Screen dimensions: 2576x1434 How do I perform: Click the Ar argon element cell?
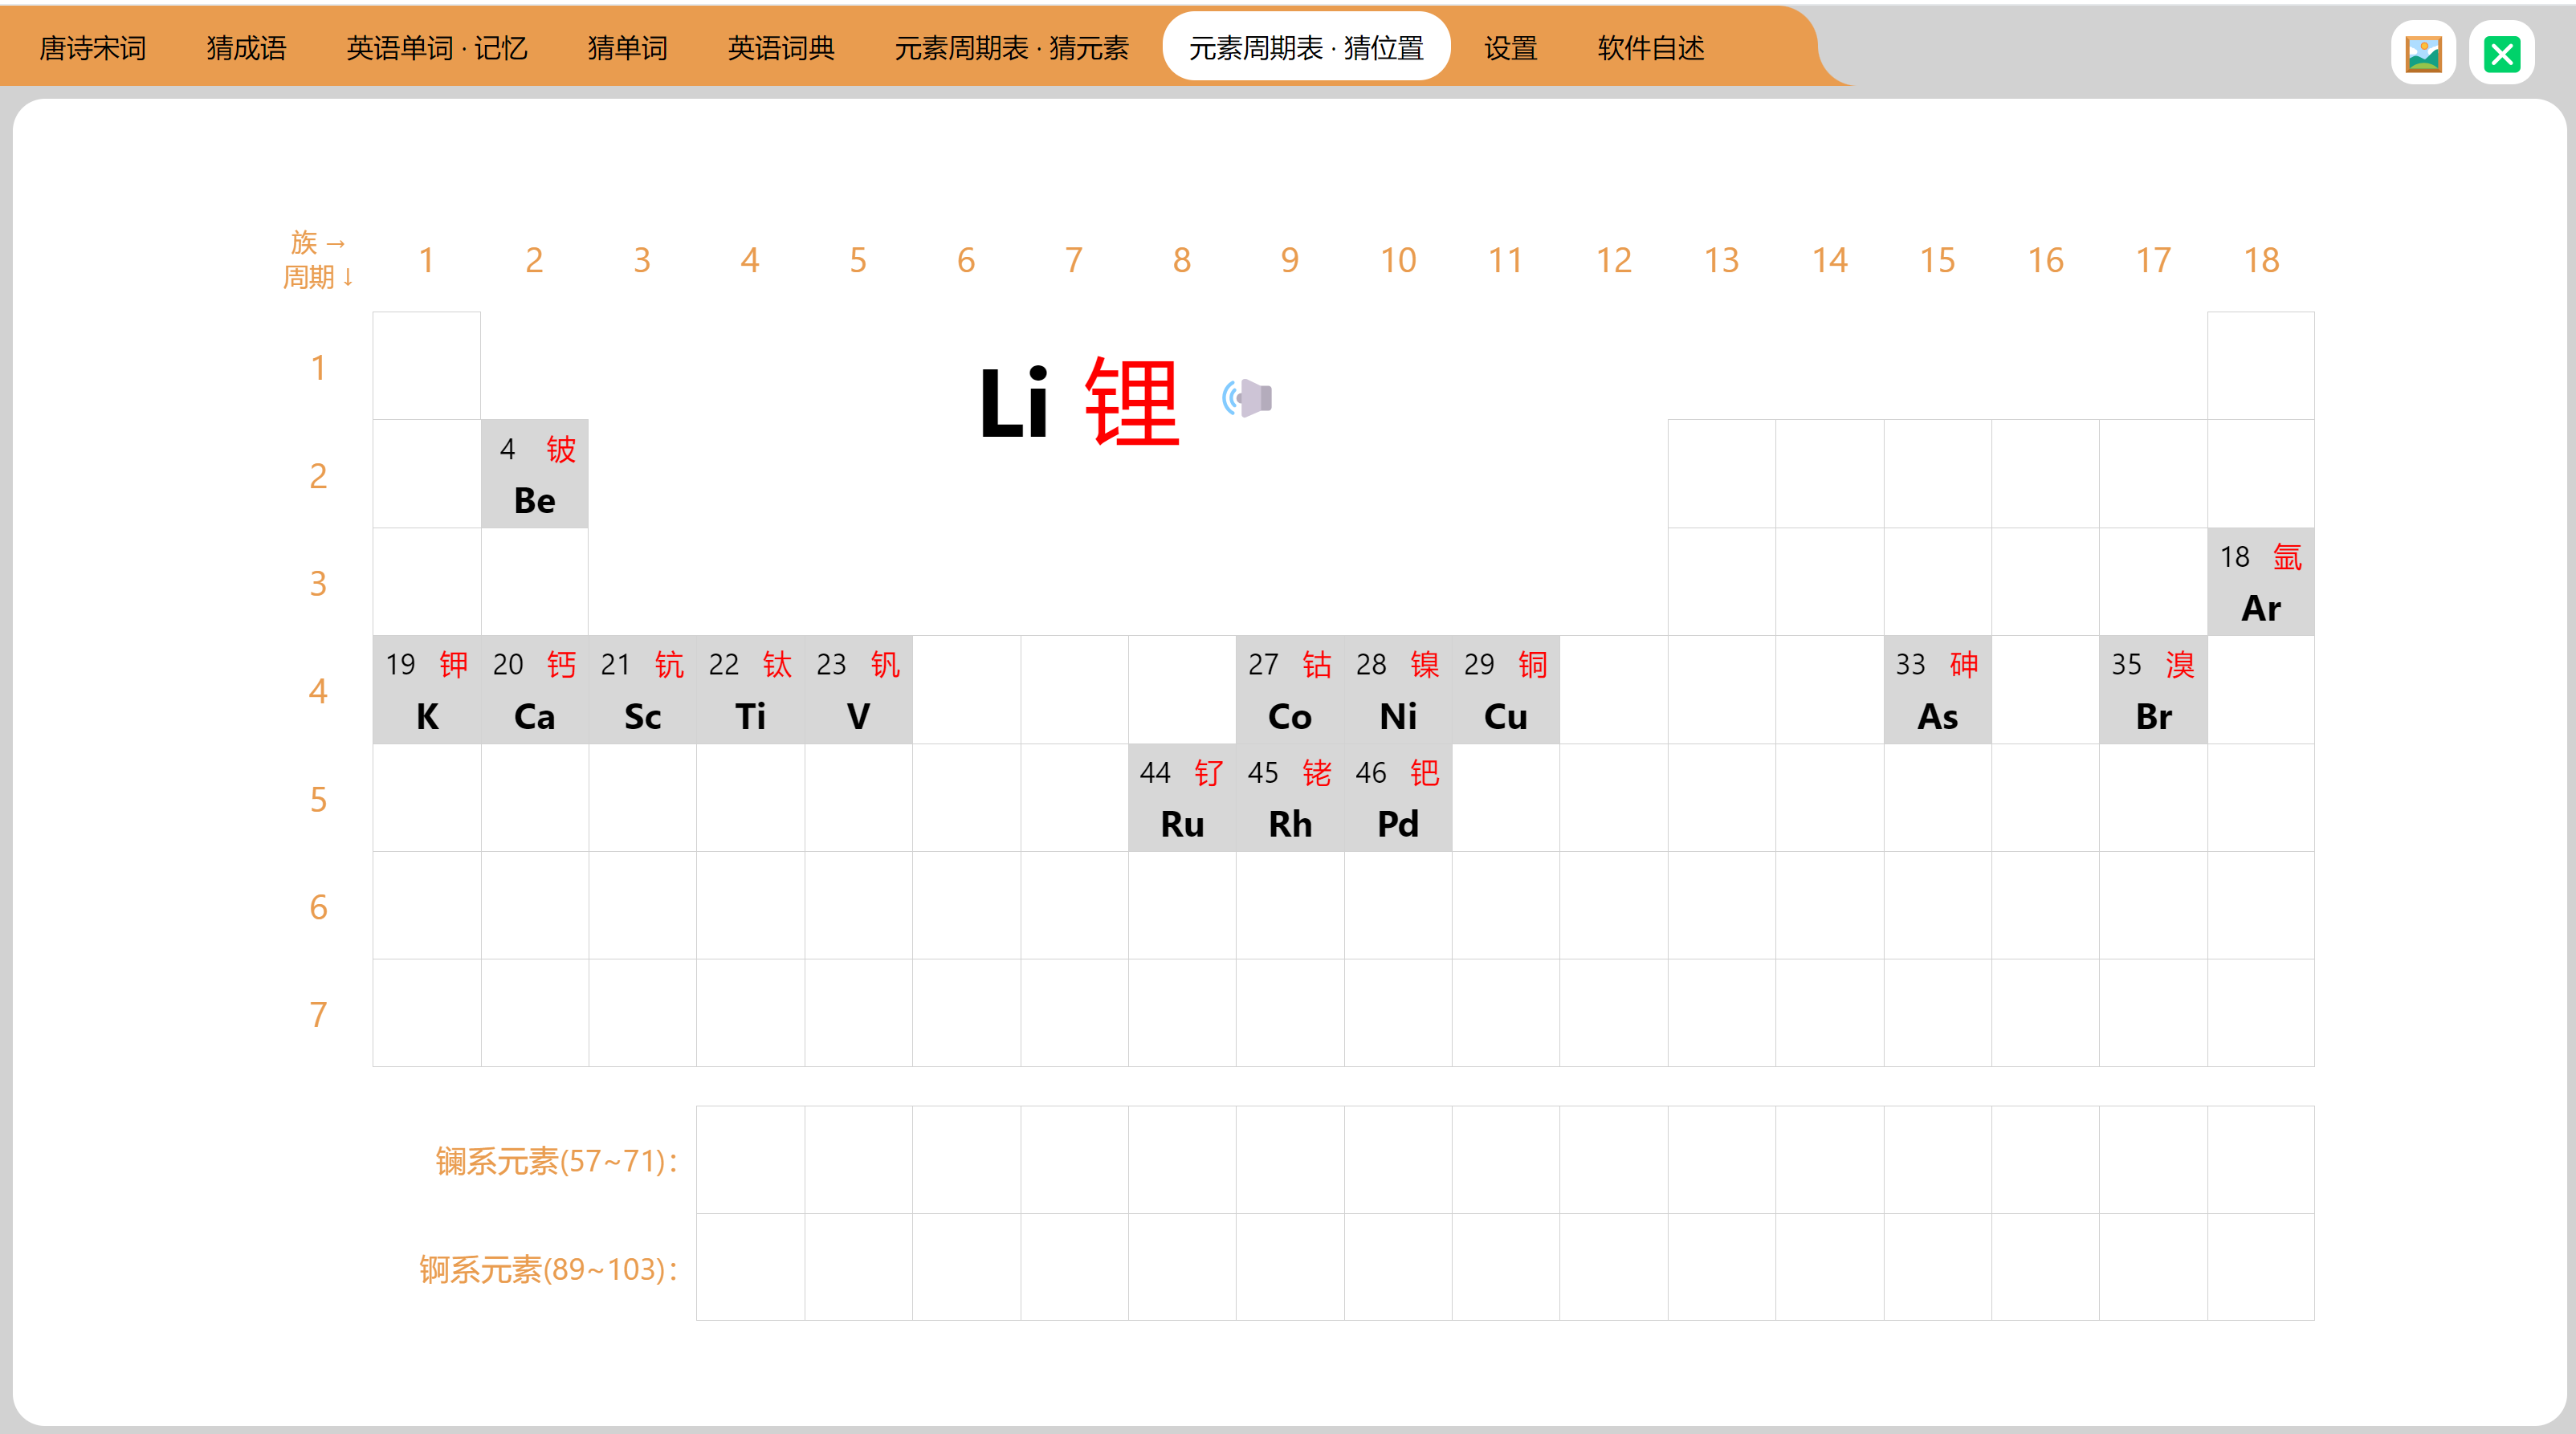tap(2260, 582)
